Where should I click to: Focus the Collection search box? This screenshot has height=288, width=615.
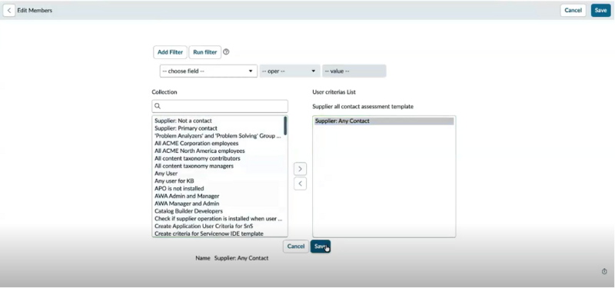click(220, 106)
